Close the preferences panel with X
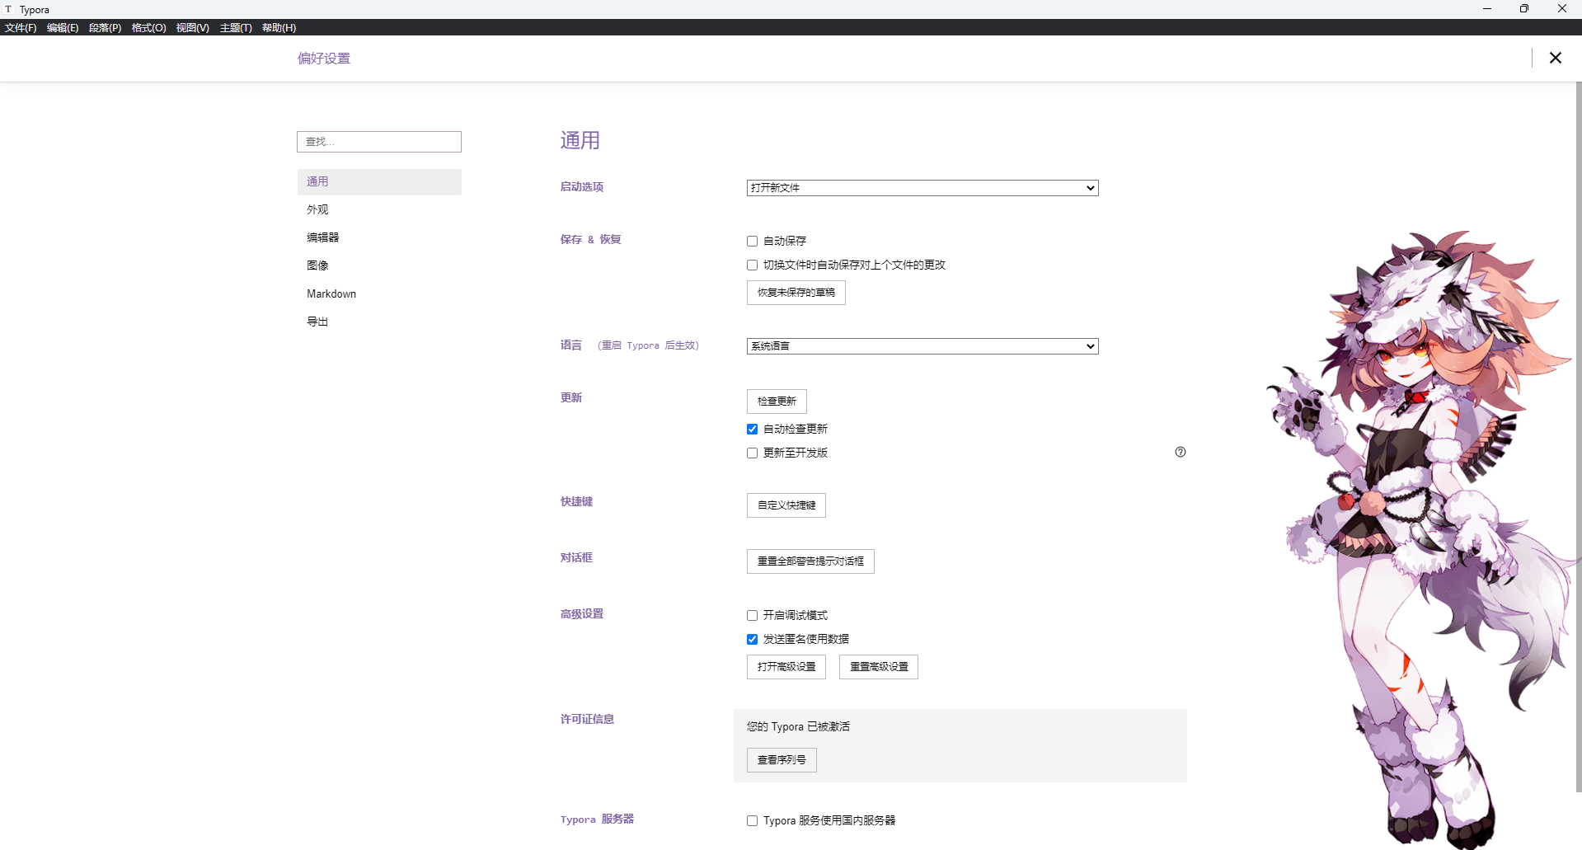This screenshot has height=850, width=1582. [1555, 58]
